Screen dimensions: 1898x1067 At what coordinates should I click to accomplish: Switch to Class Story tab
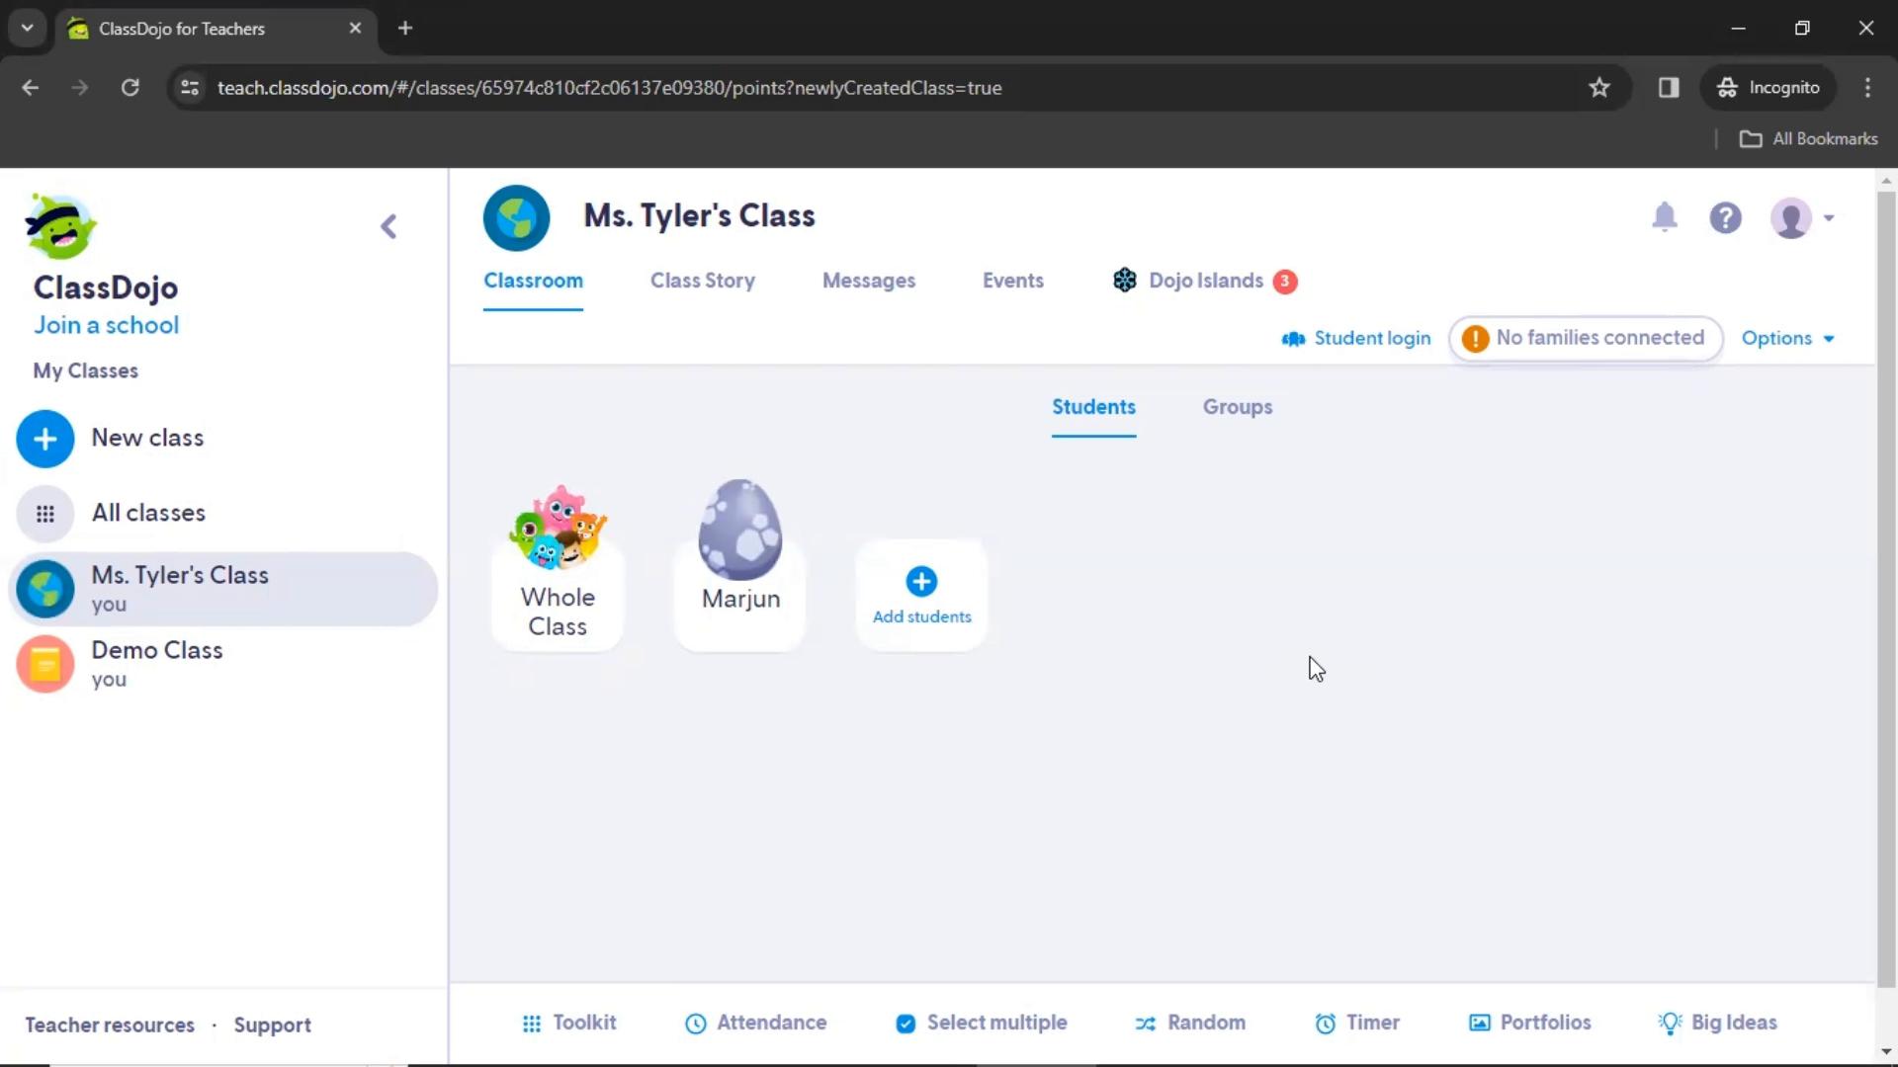pos(703,281)
